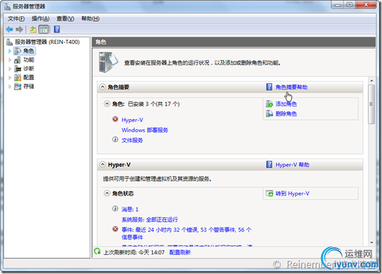Click the 服务器管理器 root node icon
382x274 pixels.
click(9, 42)
